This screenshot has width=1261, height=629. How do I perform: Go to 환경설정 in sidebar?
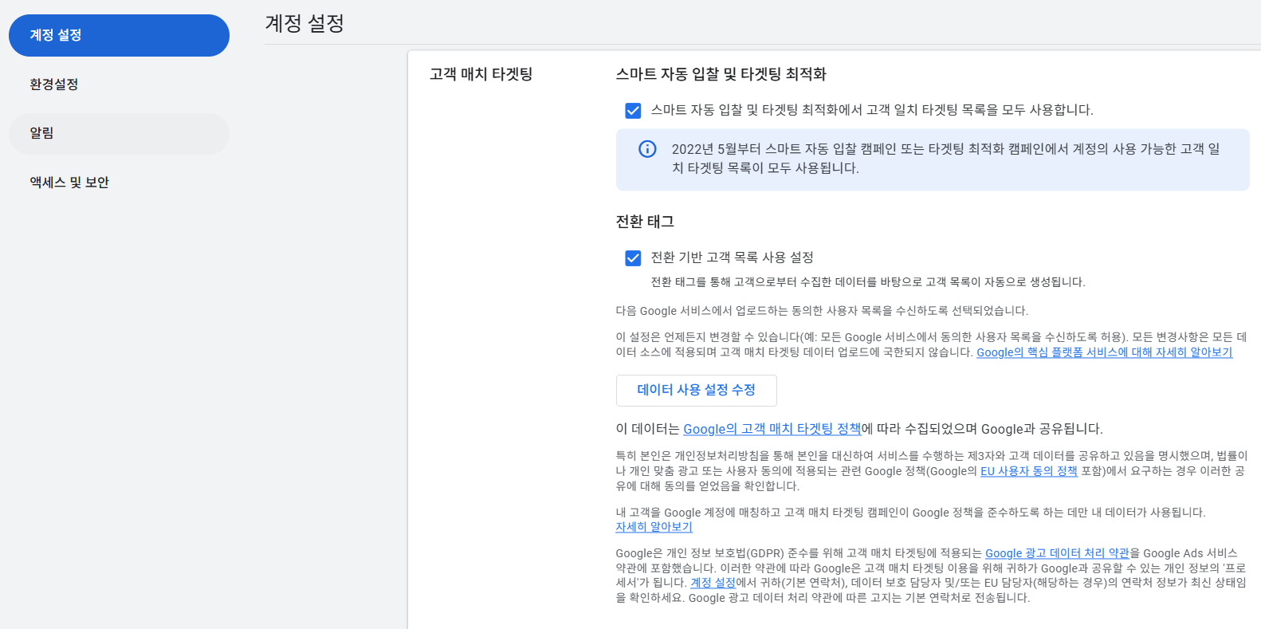point(119,85)
